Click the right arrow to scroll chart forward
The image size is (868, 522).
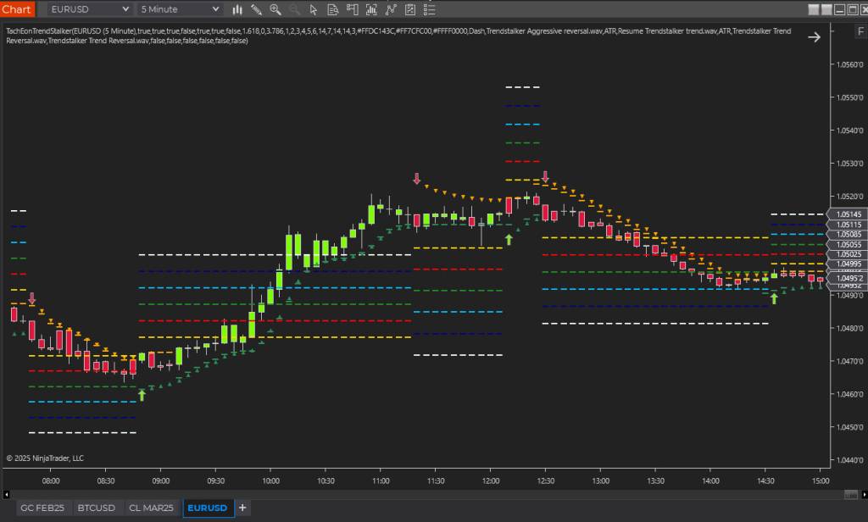tap(814, 37)
